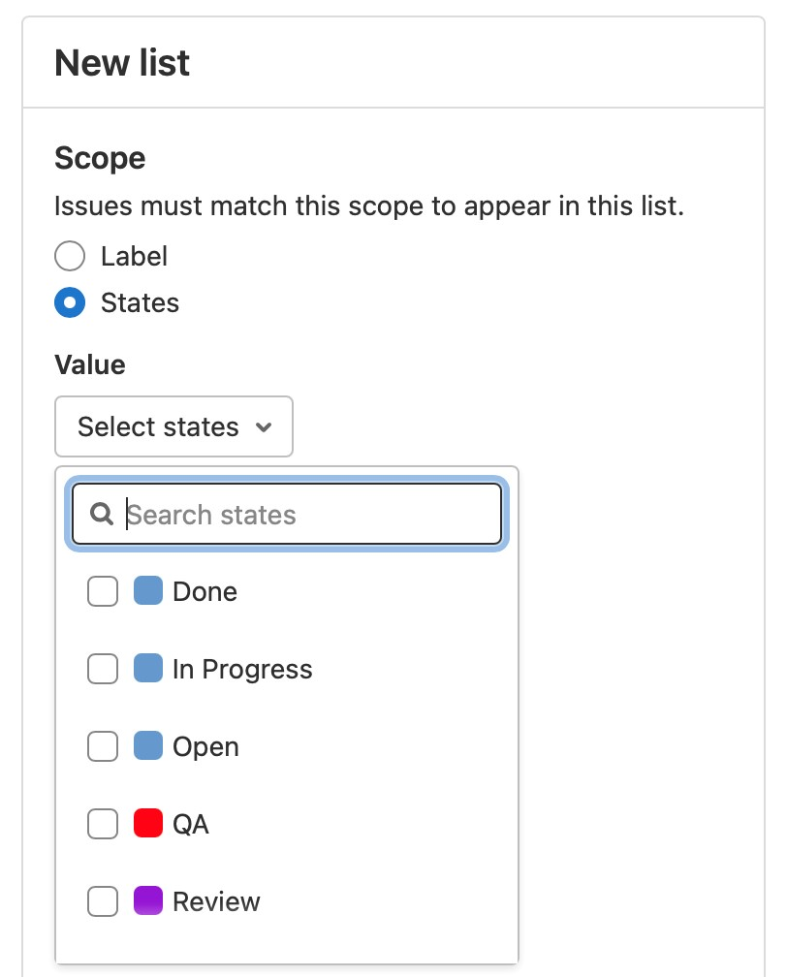Pick the In Progress option text
This screenshot has width=787, height=977.
tap(242, 669)
